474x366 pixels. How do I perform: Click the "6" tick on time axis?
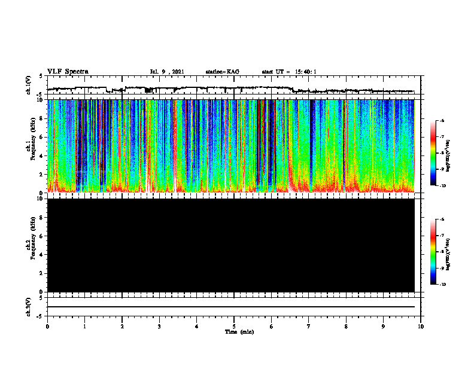[x=272, y=327]
